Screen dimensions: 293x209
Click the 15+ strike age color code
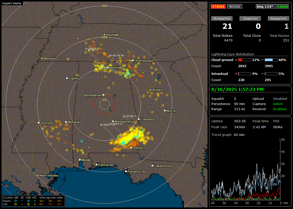41,201
